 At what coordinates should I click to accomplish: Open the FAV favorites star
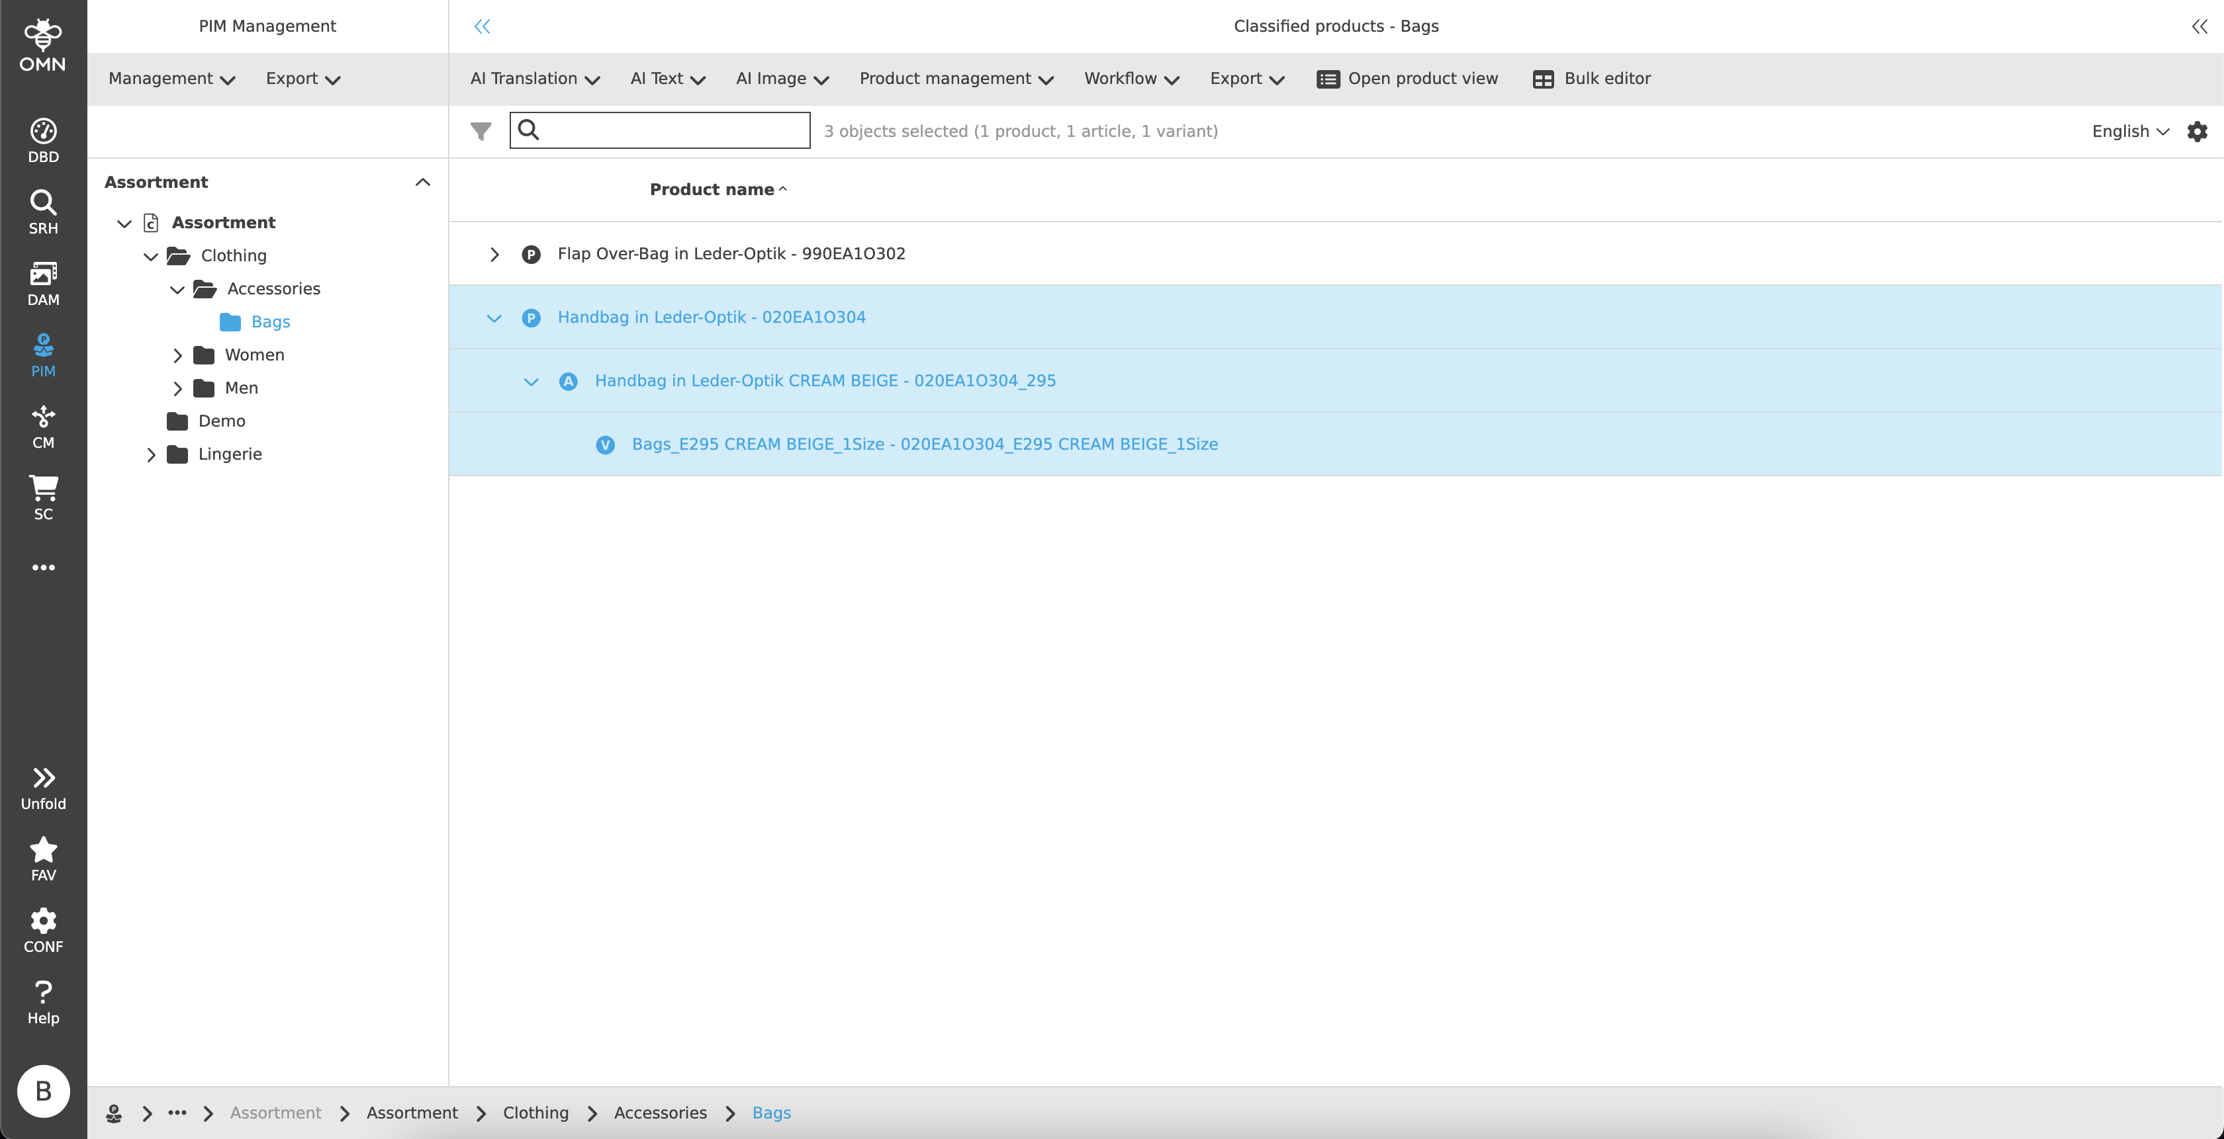click(43, 859)
